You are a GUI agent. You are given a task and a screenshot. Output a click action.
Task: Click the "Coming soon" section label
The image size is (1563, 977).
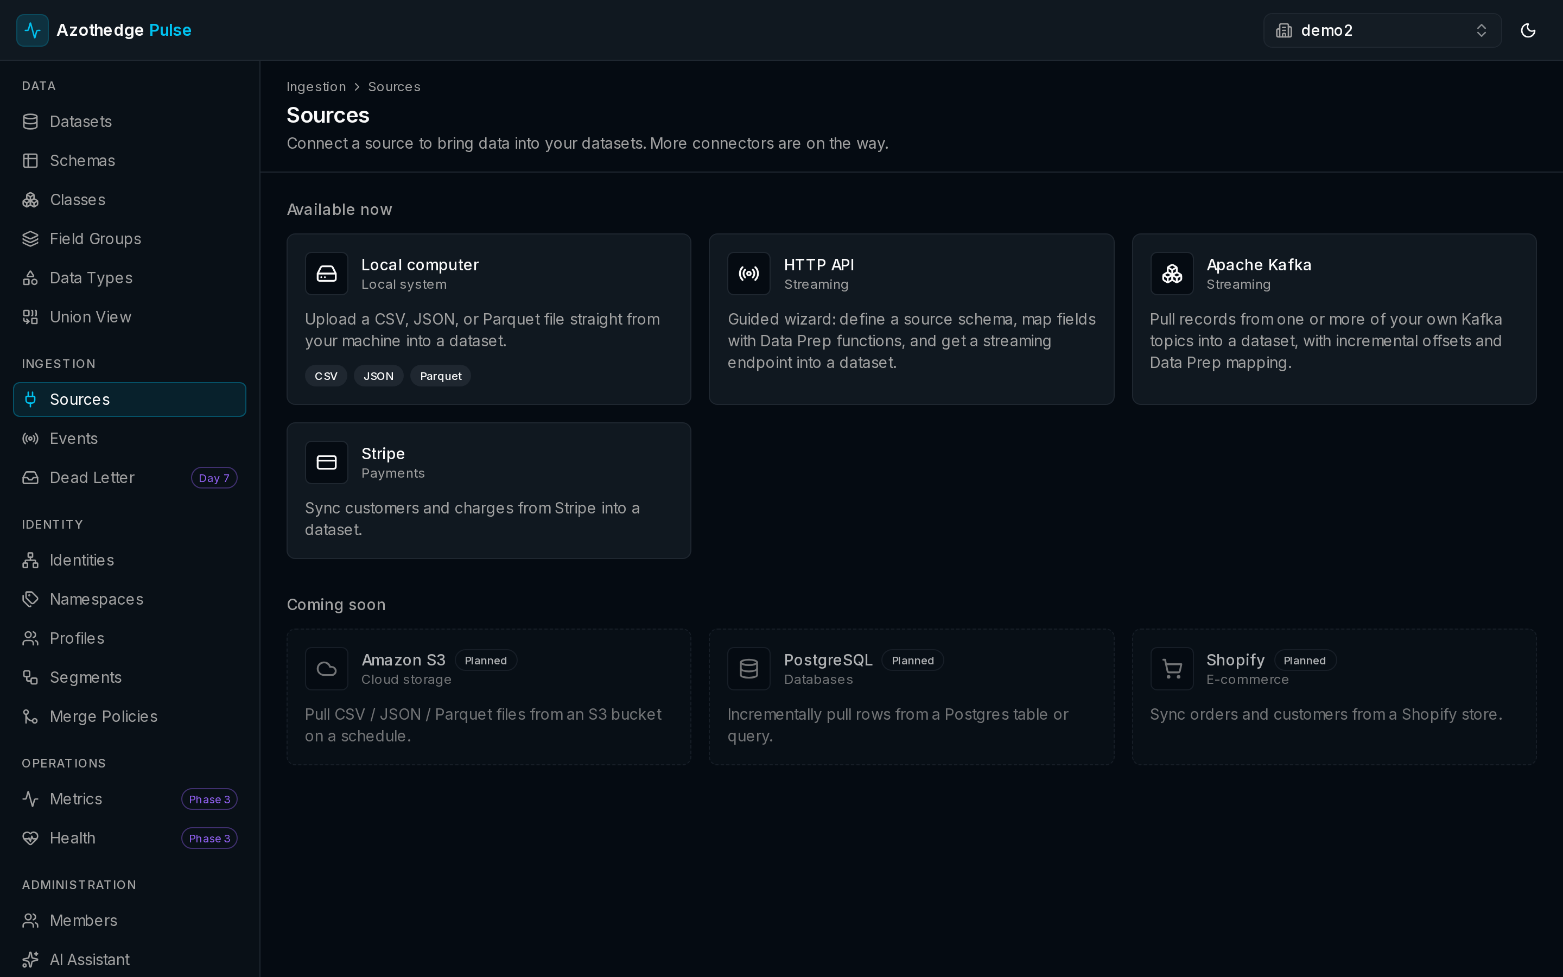coord(336,605)
